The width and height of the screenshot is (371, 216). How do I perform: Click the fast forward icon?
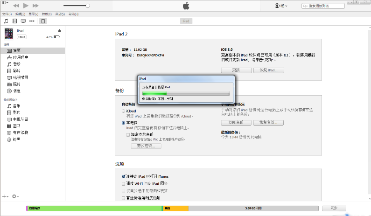35,6
